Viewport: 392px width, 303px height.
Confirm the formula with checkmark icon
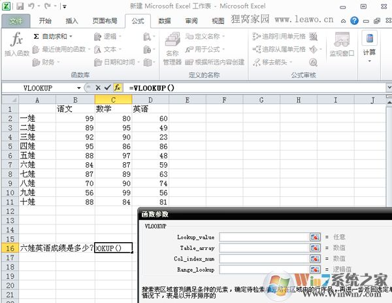tap(107, 87)
